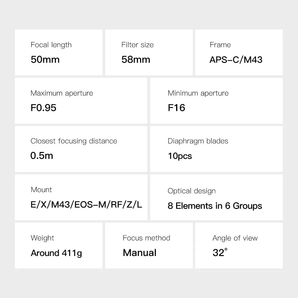Viewport: 298px width, 298px height.
Task: Select the E/X/M43/EOS-M/RF/Z/L mount list
Action: click(x=86, y=205)
